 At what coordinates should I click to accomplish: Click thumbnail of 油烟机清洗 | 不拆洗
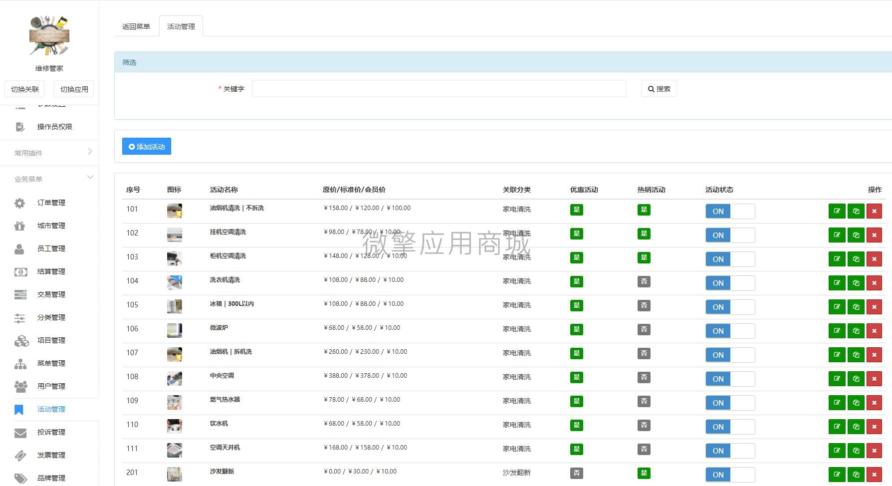tap(175, 211)
